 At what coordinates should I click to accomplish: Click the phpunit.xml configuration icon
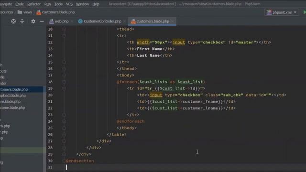point(269,12)
